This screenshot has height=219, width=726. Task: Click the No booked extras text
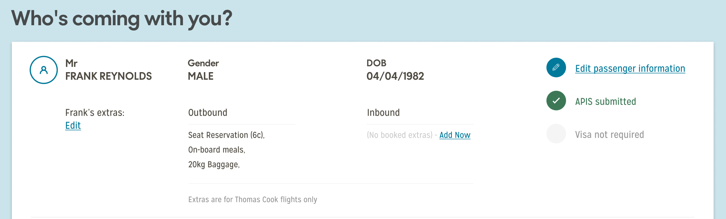click(x=399, y=135)
